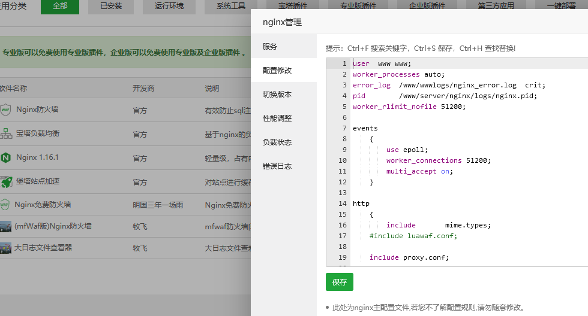The image size is (588, 316).
Task: Select the 全部 category tab
Action: [60, 7]
